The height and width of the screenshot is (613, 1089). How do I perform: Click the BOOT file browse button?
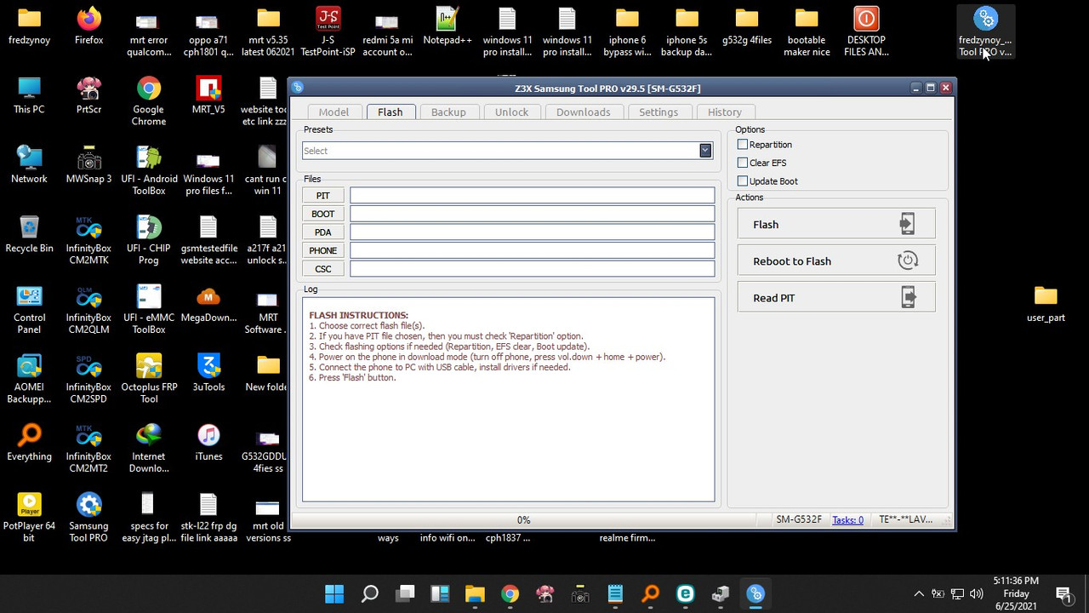(x=322, y=214)
